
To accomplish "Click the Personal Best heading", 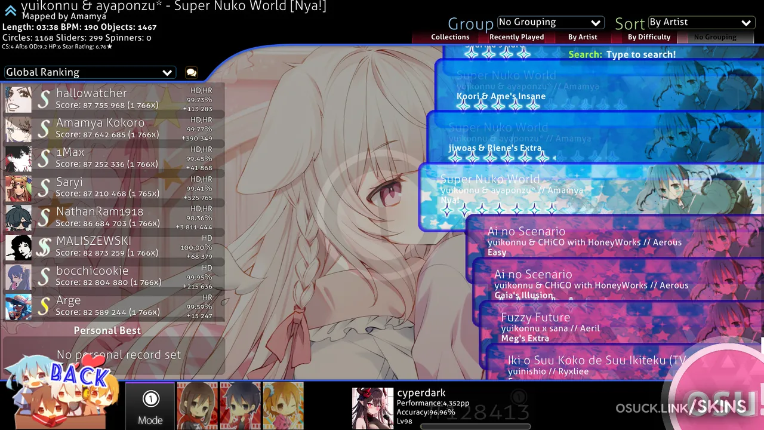I will (x=107, y=330).
